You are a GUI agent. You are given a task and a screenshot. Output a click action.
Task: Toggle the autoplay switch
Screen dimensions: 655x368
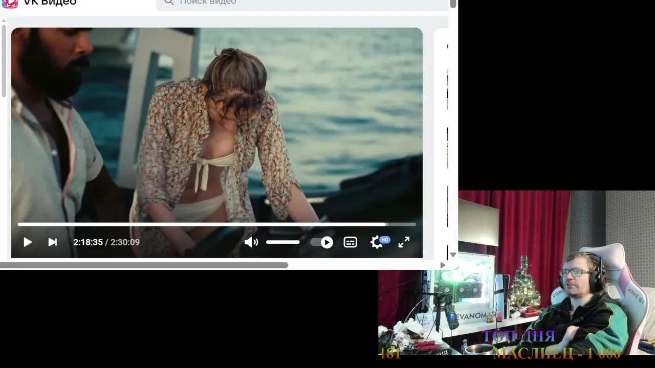point(322,242)
